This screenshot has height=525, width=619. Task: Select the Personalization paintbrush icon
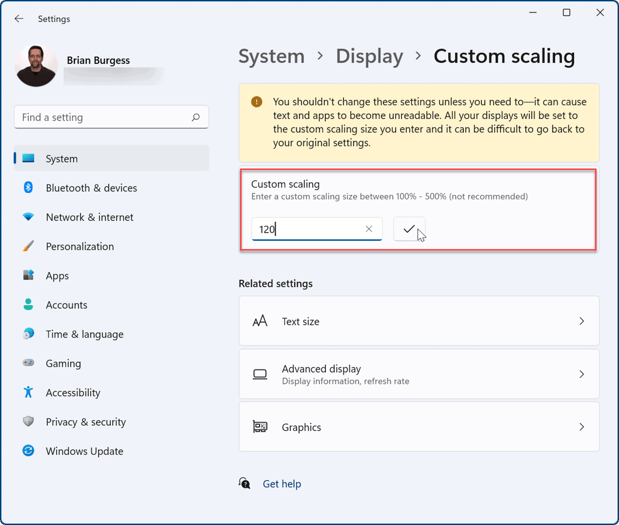coord(28,246)
